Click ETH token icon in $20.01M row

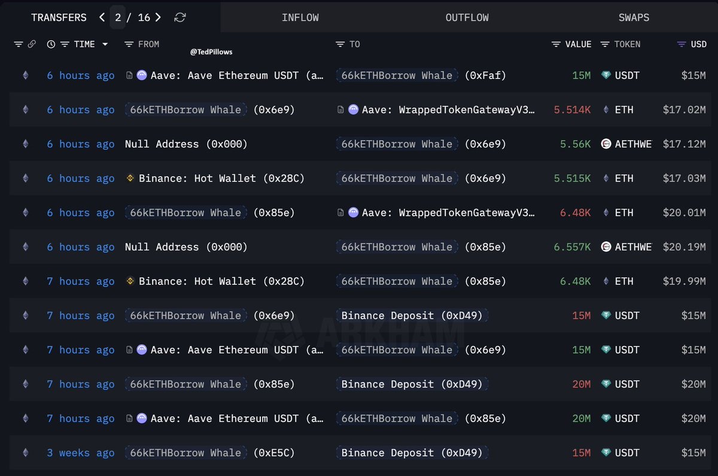pyautogui.click(x=606, y=213)
